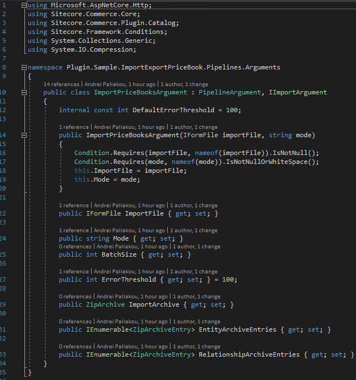Click 'System.Collections.Generic' using namespace
Image resolution: width=356 pixels, height=380 pixels.
click(102, 41)
